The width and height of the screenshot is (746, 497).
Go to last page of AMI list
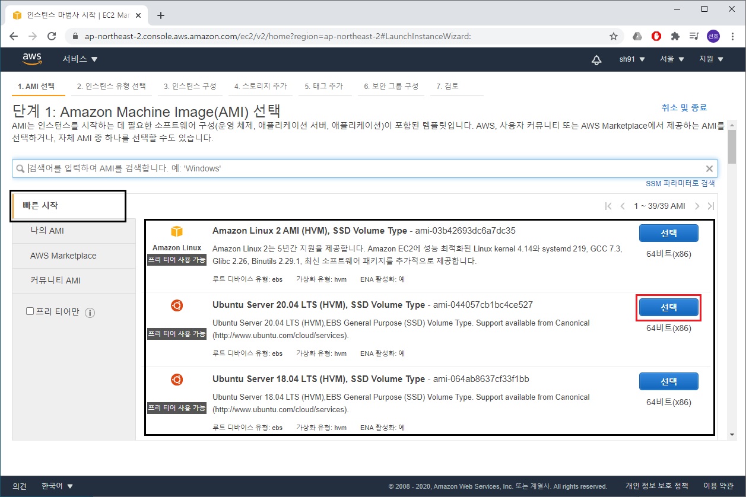pyautogui.click(x=711, y=206)
